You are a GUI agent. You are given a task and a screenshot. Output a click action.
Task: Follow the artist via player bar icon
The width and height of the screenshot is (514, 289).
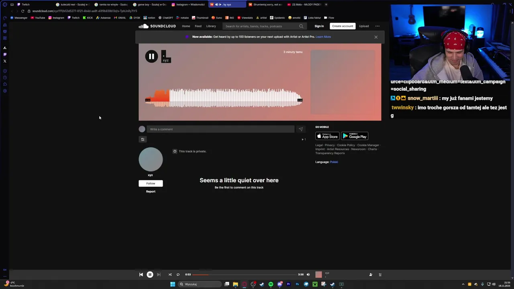tap(371, 275)
